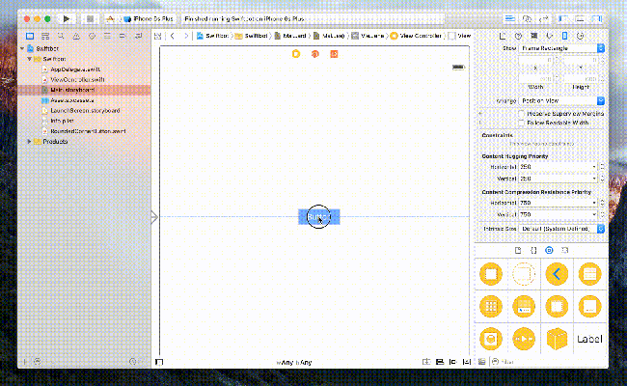This screenshot has height=386, width=627.
Task: Stop the running scheme
Action: click(x=90, y=18)
